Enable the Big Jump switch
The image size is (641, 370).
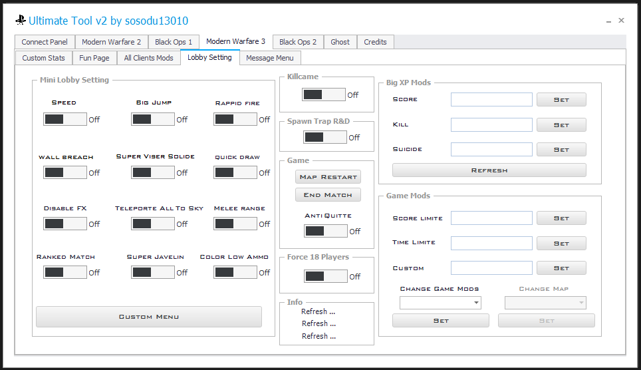click(x=153, y=119)
